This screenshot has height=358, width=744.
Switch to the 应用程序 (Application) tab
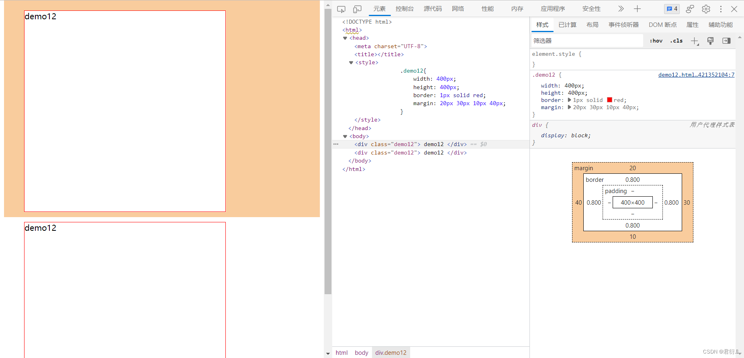[x=553, y=9]
